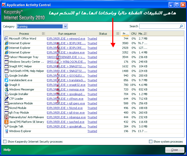Open SMSS.EXE > WINLOGON.EXE link

pyautogui.click(x=66, y=62)
